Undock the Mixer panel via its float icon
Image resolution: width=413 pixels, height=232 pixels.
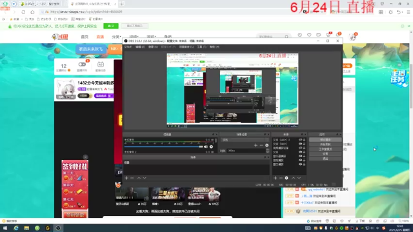click(x=213, y=135)
